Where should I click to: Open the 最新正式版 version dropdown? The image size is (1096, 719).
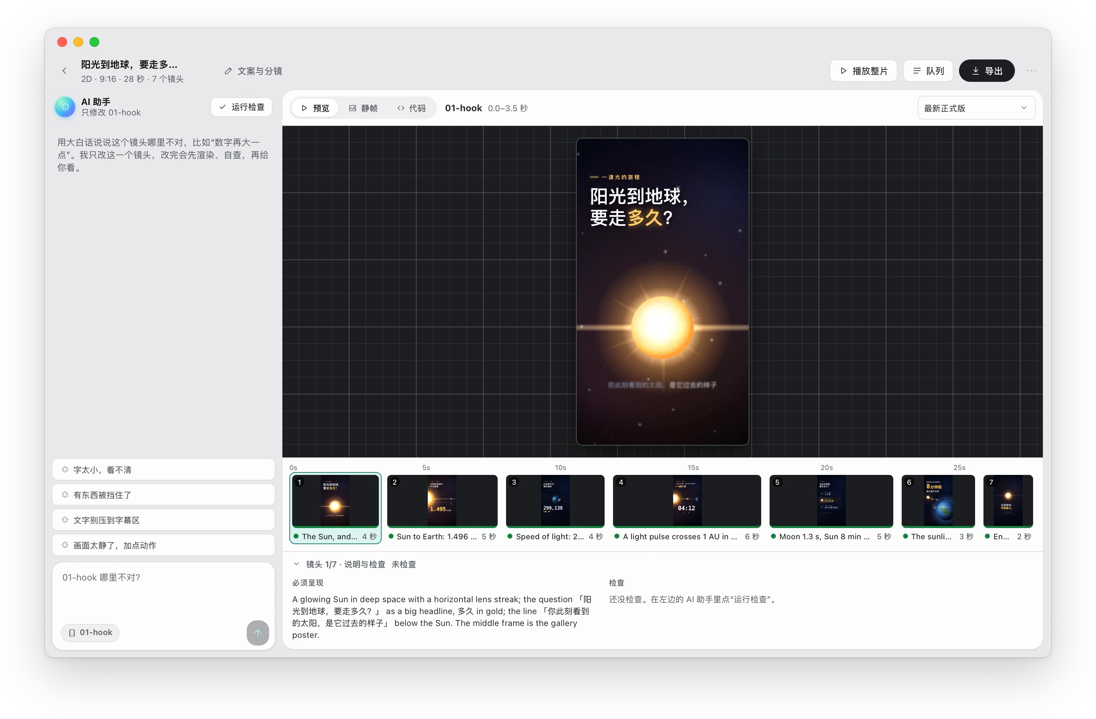coord(976,108)
